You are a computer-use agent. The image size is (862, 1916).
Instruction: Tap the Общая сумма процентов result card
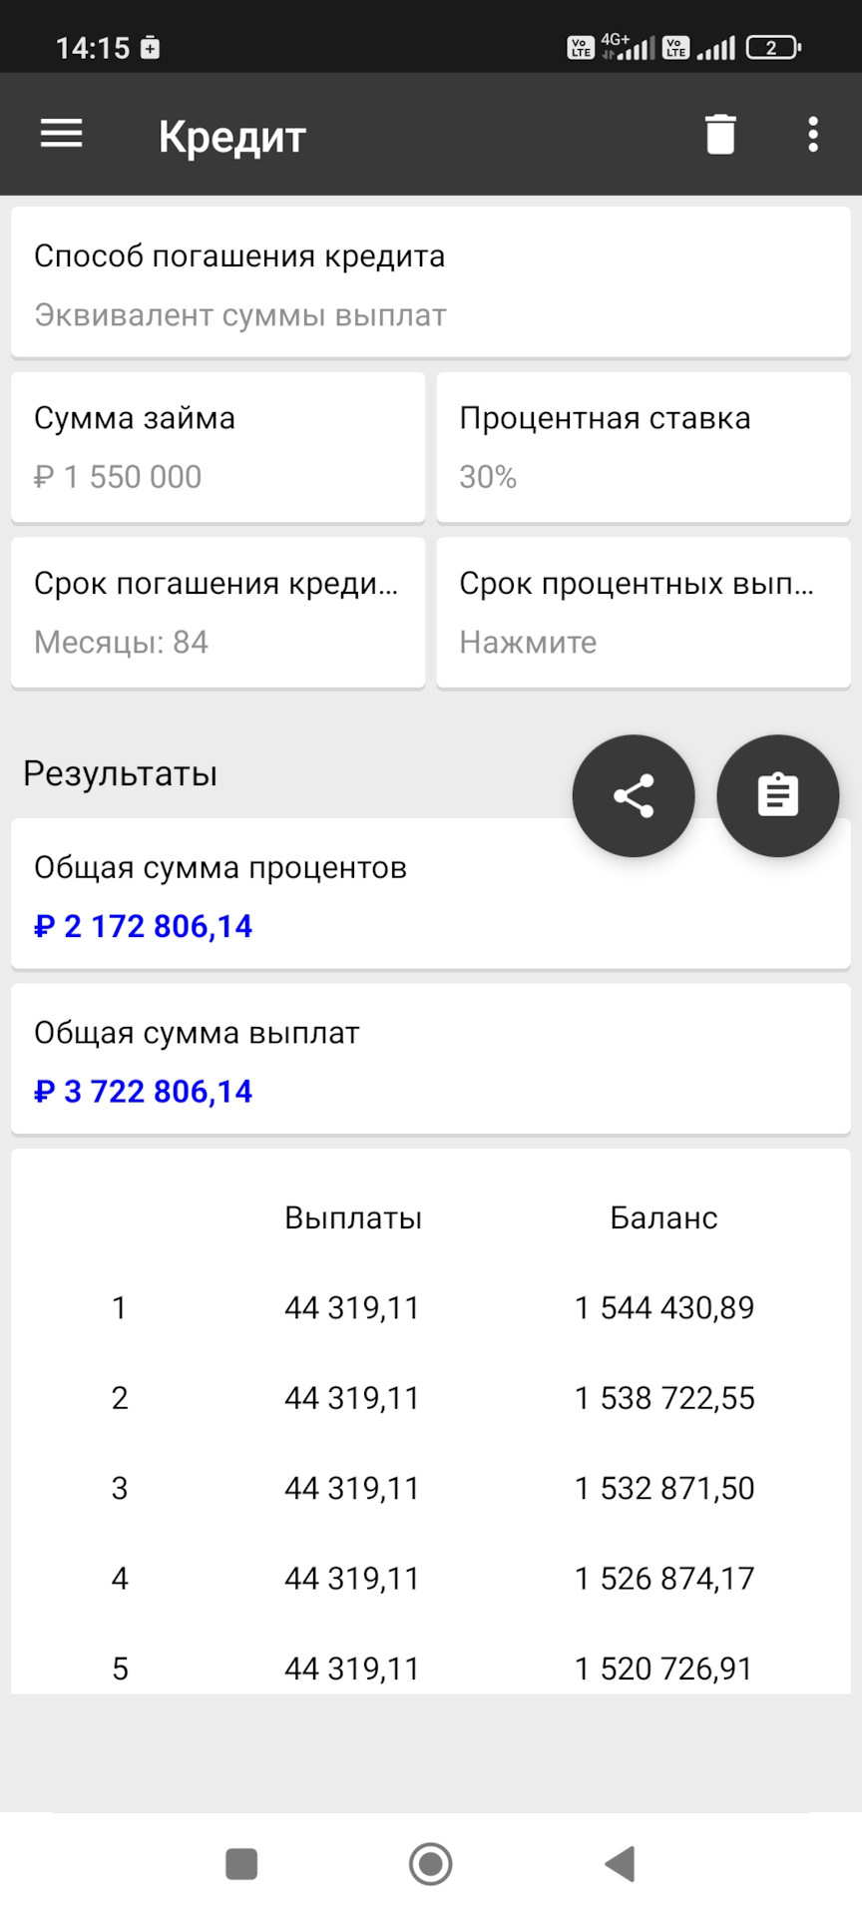[x=299, y=898]
